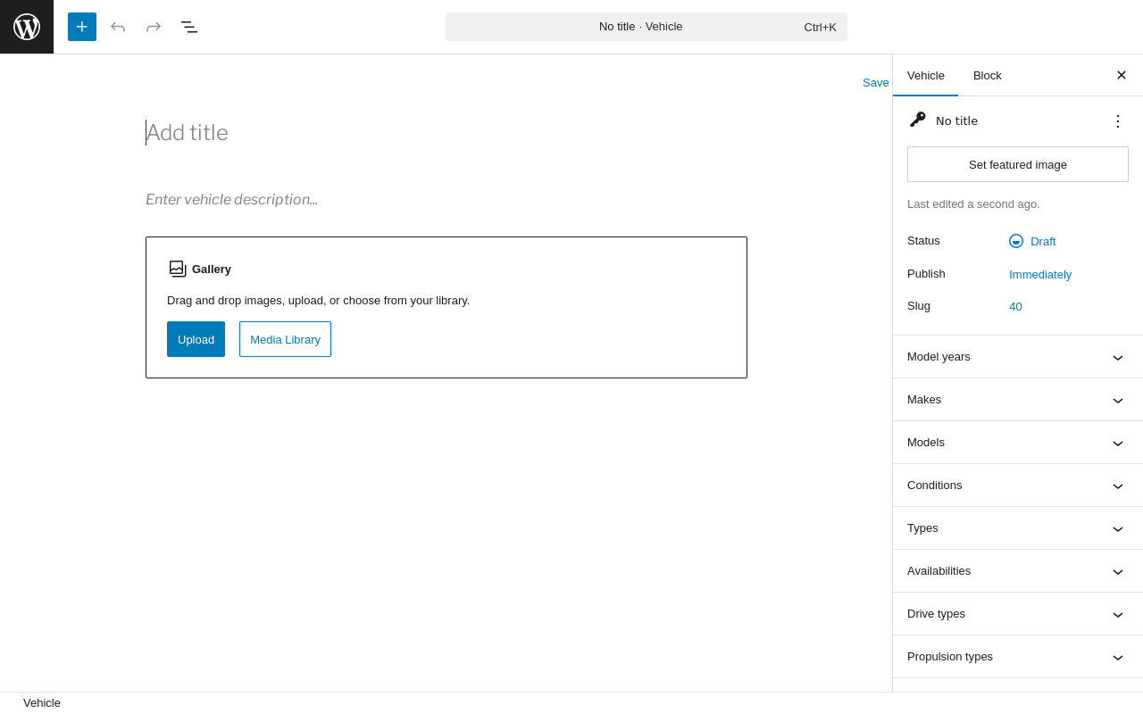The height and width of the screenshot is (714, 1143).
Task: Click the Draft status icon
Action: tap(1016, 241)
